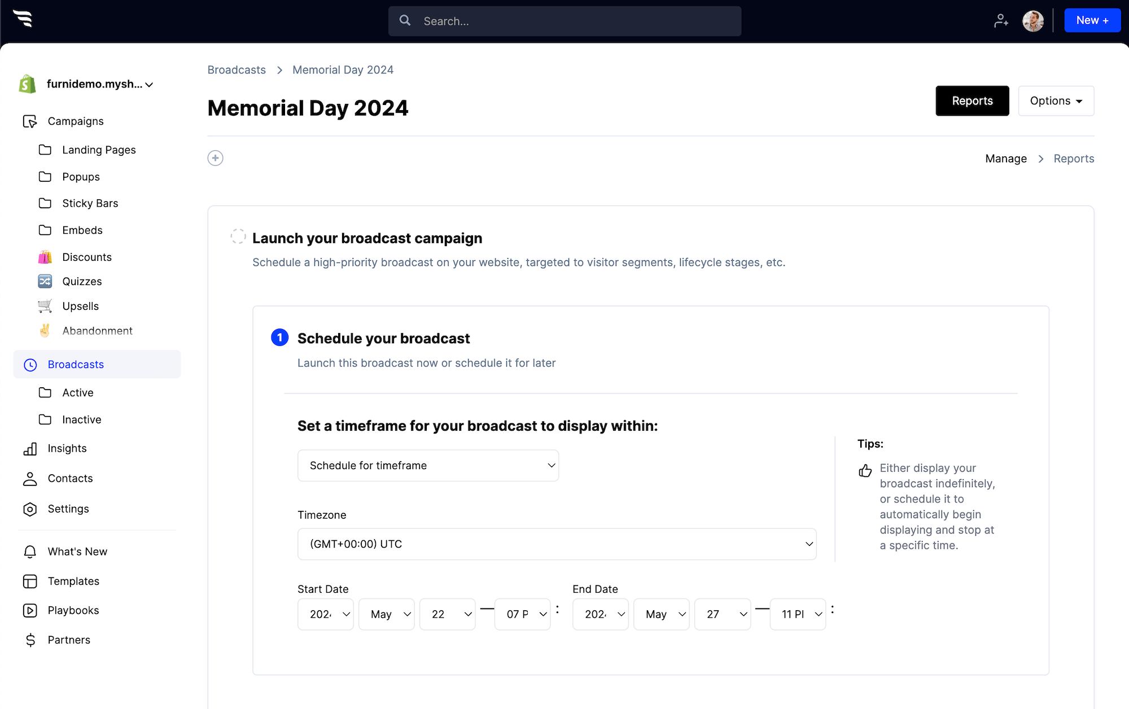Go to Contacts in the sidebar
Image resolution: width=1129 pixels, height=709 pixels.
pyautogui.click(x=70, y=478)
